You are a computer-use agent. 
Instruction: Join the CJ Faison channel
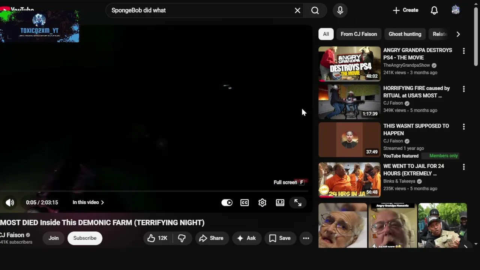tap(54, 238)
